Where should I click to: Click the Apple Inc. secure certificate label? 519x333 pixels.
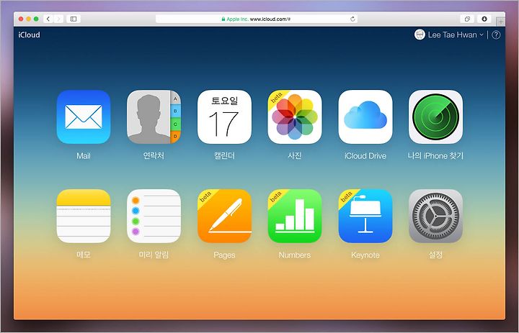coord(235,19)
